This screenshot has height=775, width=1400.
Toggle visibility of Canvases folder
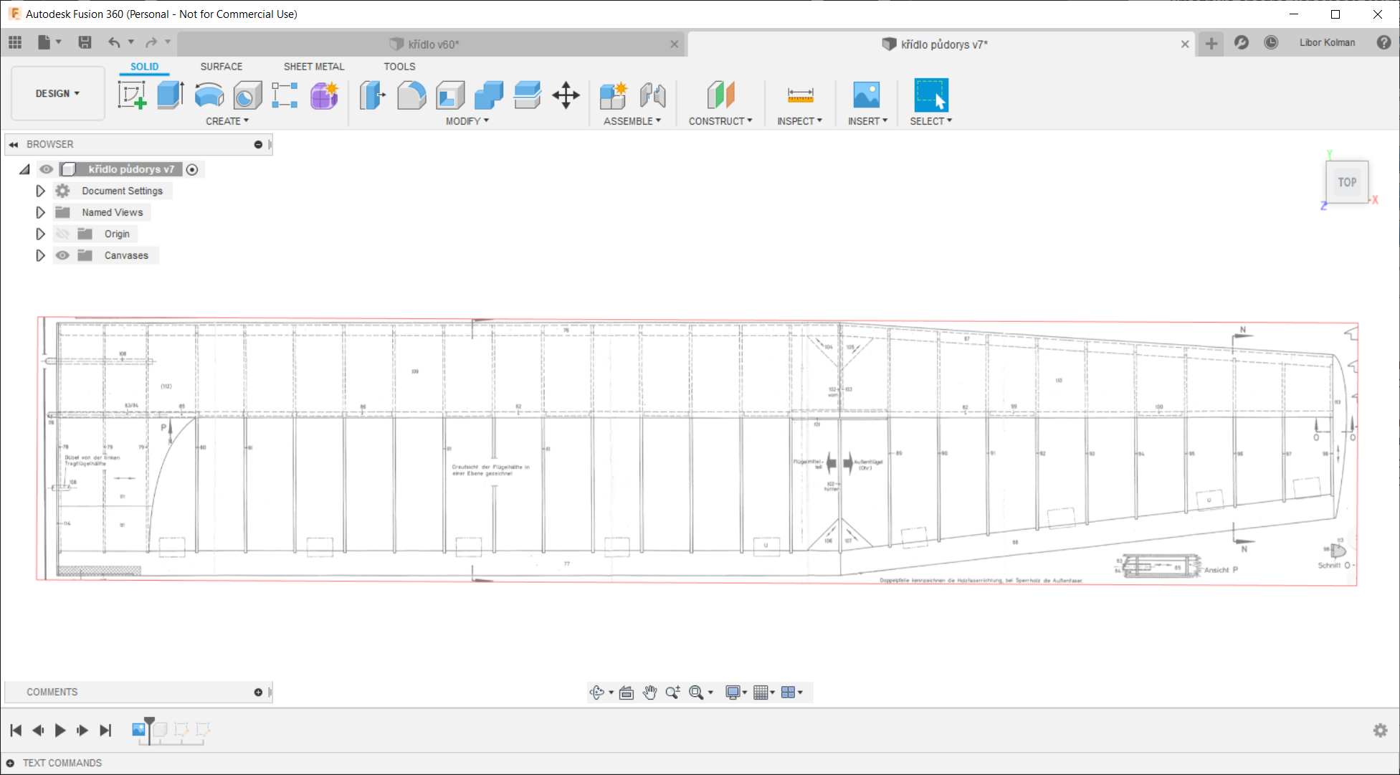[x=62, y=255]
